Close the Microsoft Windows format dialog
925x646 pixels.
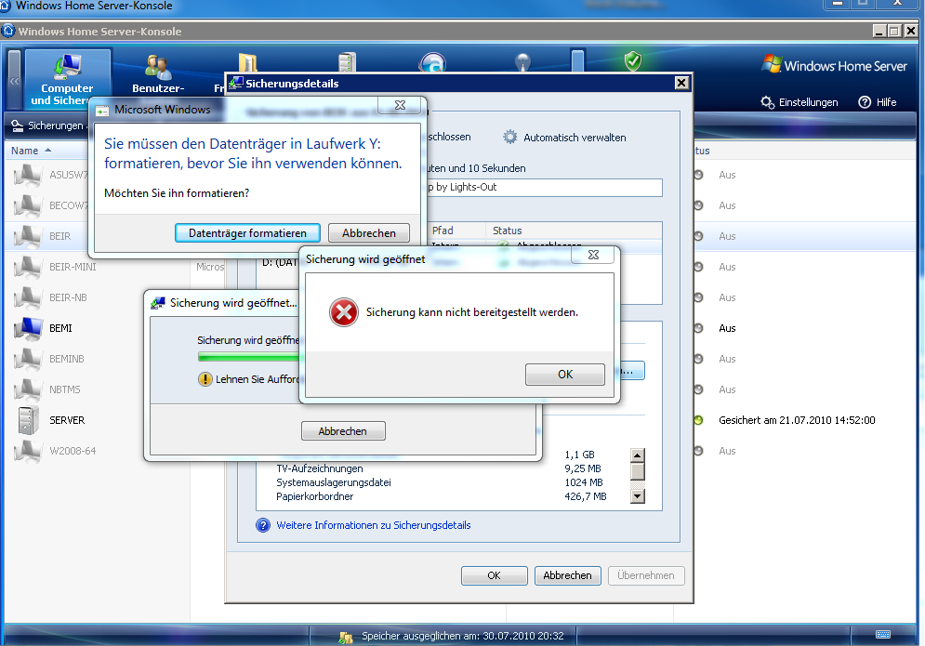pos(400,105)
